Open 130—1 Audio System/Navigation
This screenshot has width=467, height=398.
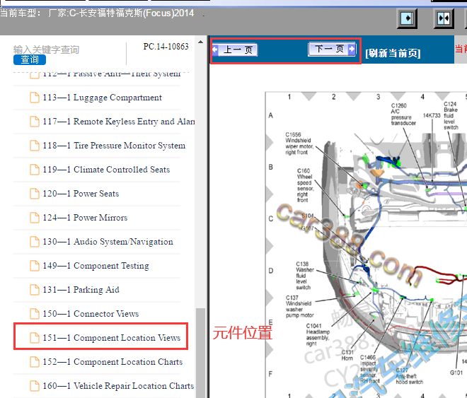[x=108, y=242]
